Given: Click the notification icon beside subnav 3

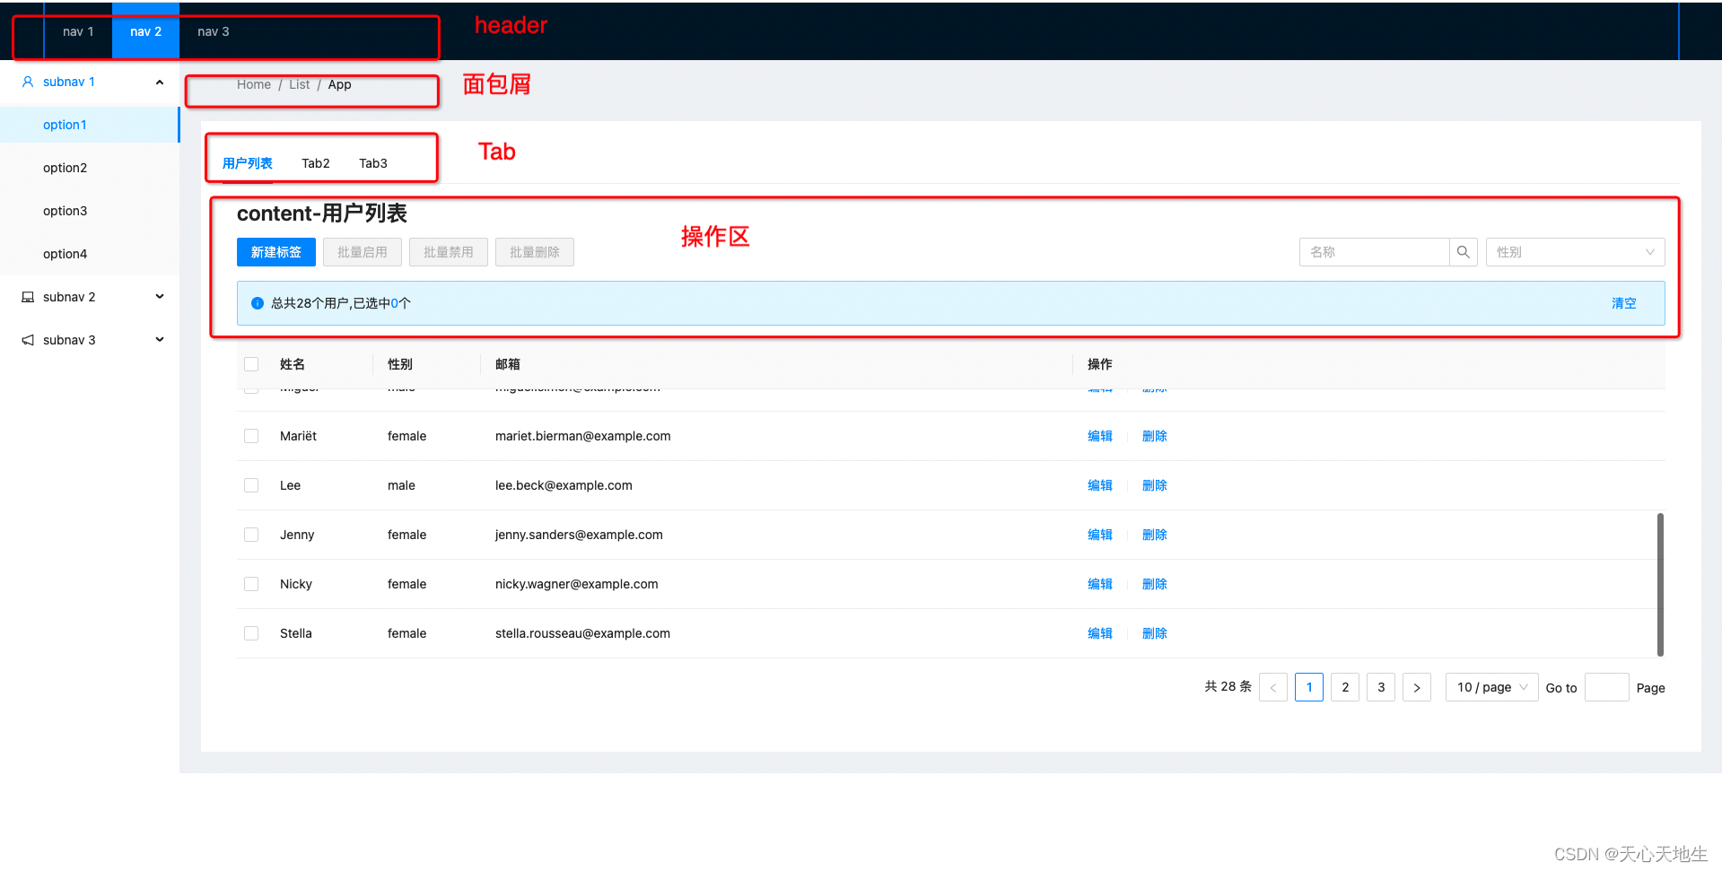Looking at the screenshot, I should [x=28, y=340].
